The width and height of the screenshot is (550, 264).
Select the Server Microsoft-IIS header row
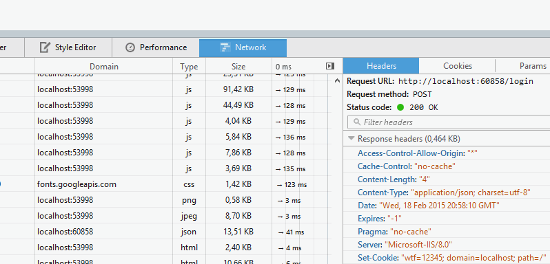click(x=447, y=245)
